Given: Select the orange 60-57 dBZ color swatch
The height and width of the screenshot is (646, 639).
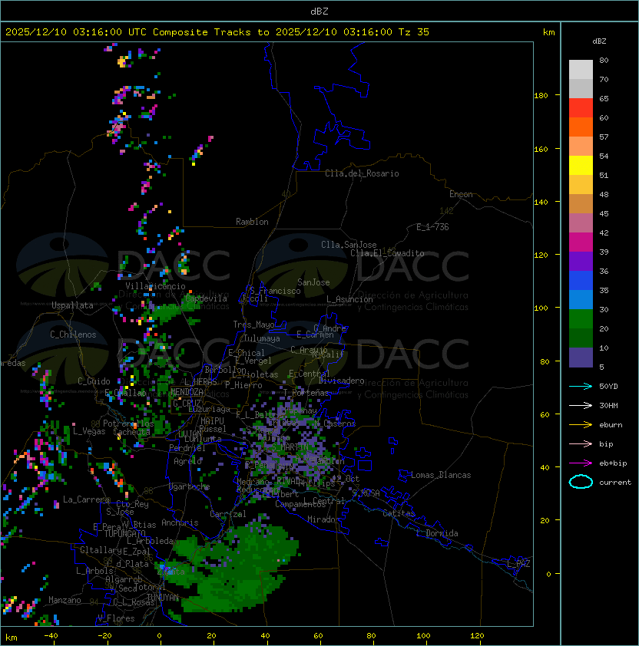Looking at the screenshot, I should [x=581, y=127].
